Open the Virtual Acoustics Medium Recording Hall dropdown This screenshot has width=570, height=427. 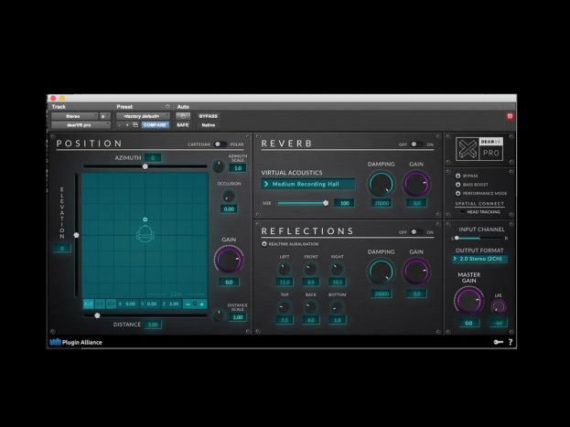[308, 184]
